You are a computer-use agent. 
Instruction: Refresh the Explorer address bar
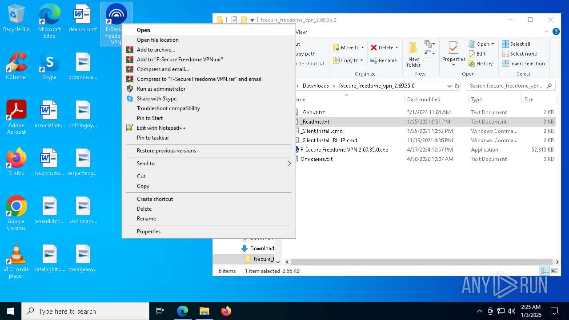pyautogui.click(x=457, y=86)
